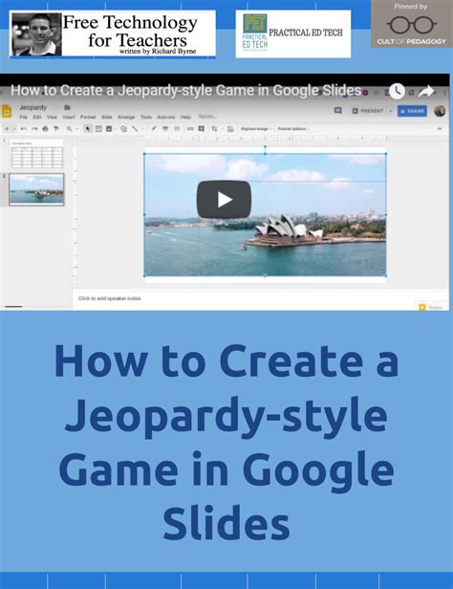Screen dimensions: 453x589
Task: Click the Undo arrow icon
Action: [x=24, y=129]
